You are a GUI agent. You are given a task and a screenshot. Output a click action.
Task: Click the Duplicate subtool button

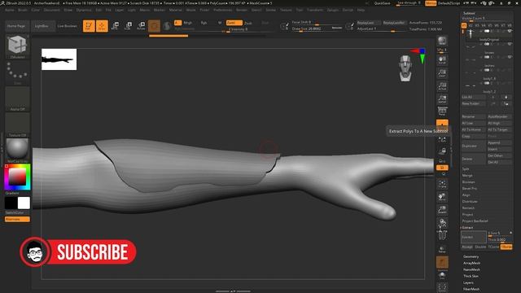point(474,146)
